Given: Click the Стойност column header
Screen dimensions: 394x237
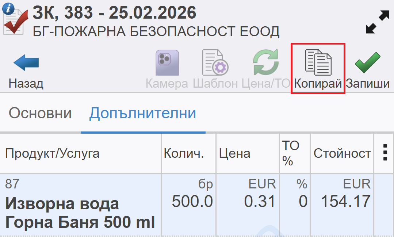Looking at the screenshot, I should 342,153.
